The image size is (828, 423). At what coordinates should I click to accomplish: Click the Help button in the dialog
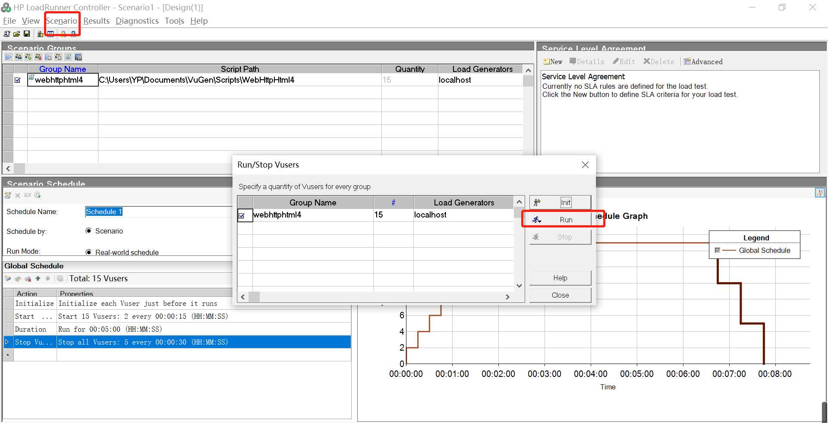pos(560,278)
